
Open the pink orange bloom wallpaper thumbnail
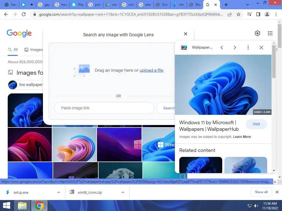coord(74,145)
